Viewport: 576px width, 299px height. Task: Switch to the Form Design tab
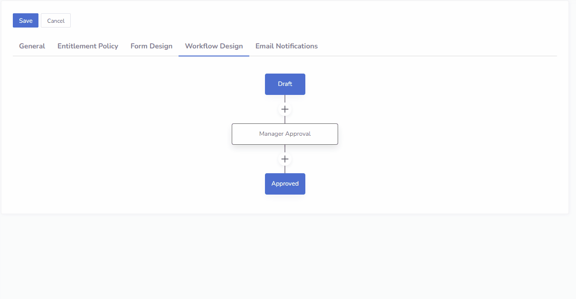(x=151, y=46)
